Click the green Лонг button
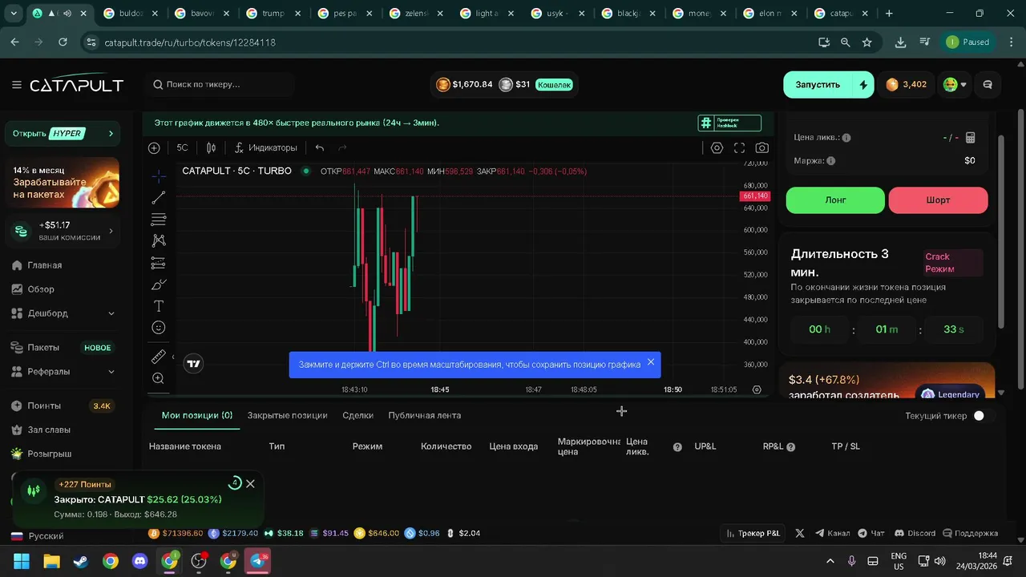 coord(835,200)
